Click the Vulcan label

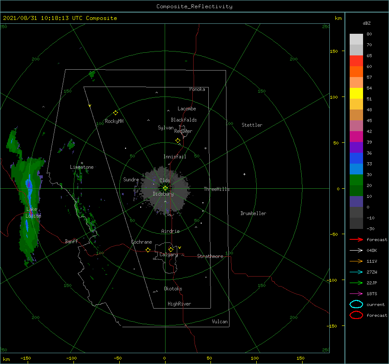click(220, 322)
